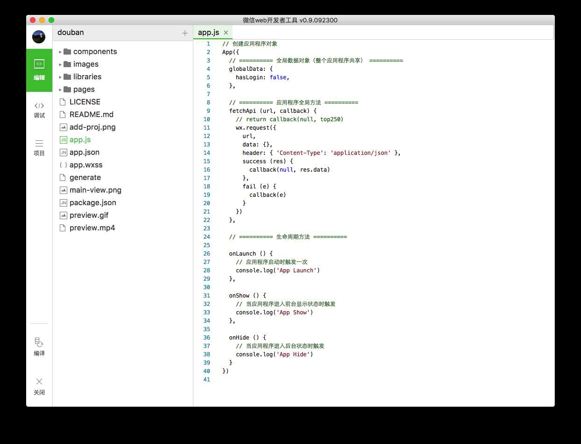Image resolution: width=581 pixels, height=444 pixels.
Task: Click the pages folder icon
Action: point(67,89)
